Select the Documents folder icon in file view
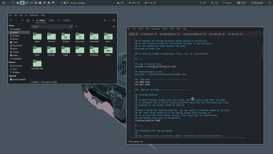This screenshot has width=273, height=154. 80,37
